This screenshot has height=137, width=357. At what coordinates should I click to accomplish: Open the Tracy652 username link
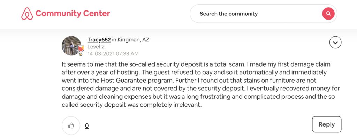(x=99, y=40)
